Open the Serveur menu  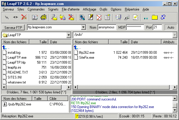[x=8, y=9]
